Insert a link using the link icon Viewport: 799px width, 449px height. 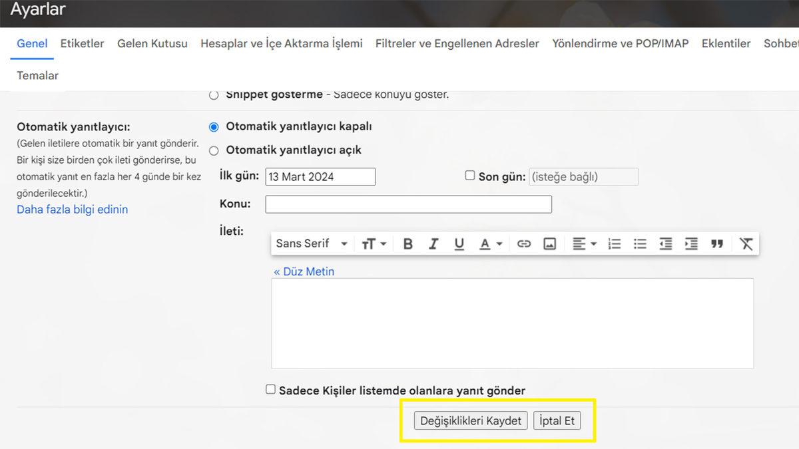point(524,243)
